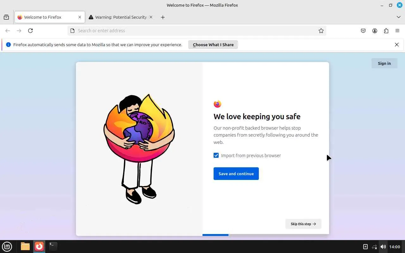Open the Extensions puzzle icon

click(386, 31)
